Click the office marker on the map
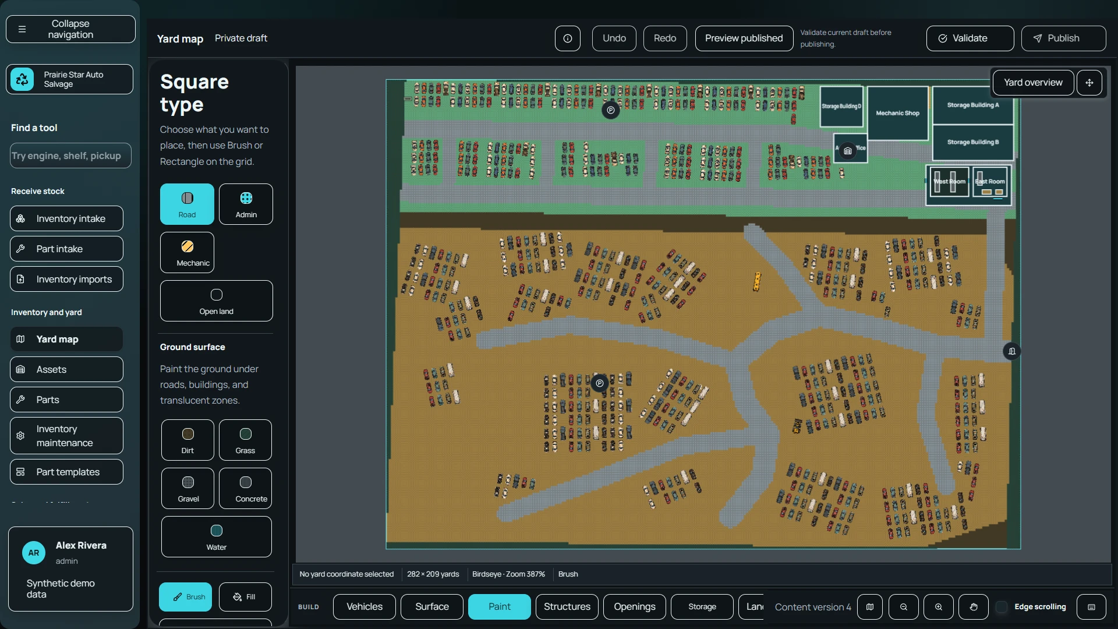Viewport: 1118px width, 629px height. [x=848, y=151]
